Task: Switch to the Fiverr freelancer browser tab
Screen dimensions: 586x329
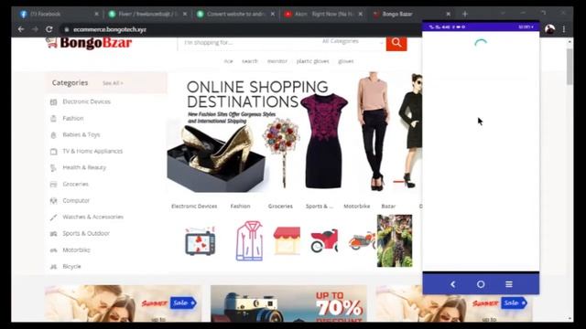Action: (147, 14)
